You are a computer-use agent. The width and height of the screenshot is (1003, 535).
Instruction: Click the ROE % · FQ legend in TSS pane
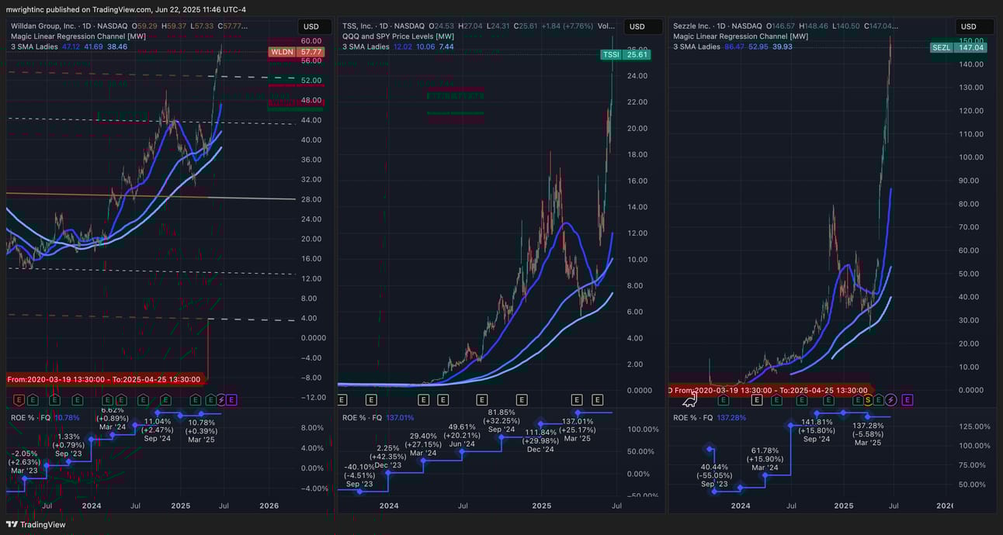pos(362,417)
